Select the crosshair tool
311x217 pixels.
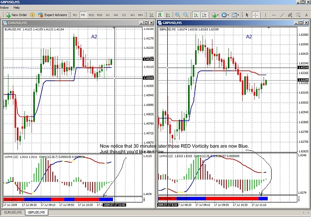click(x=256, y=15)
